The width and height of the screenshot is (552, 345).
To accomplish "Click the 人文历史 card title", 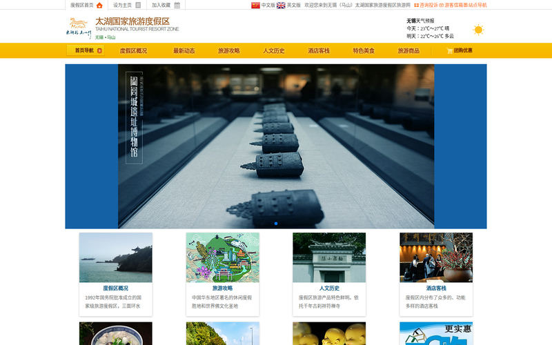I will [x=329, y=288].
